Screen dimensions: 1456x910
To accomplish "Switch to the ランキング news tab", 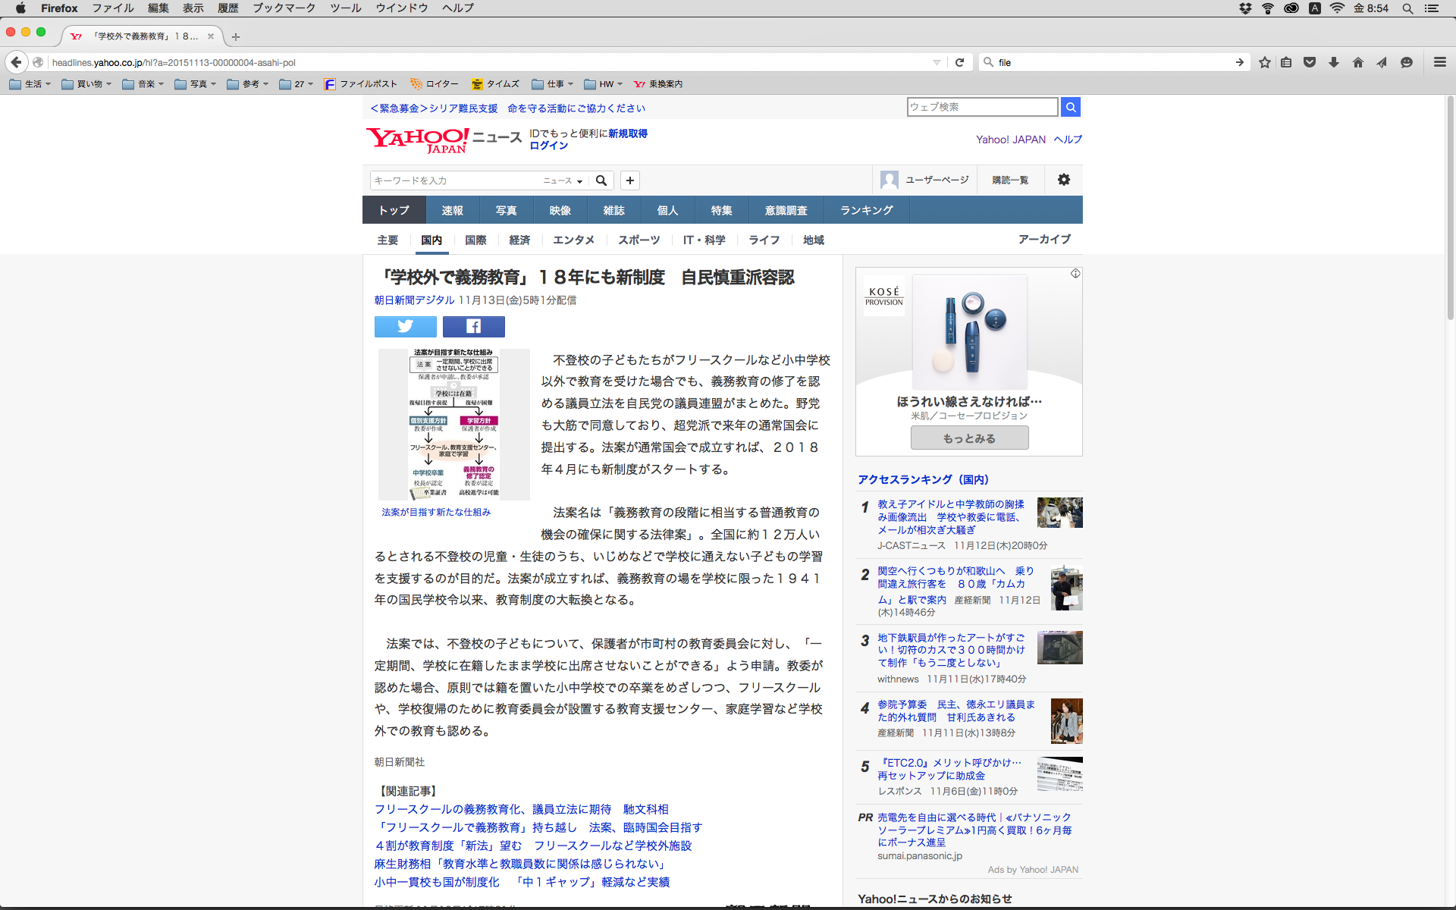I will click(x=866, y=210).
